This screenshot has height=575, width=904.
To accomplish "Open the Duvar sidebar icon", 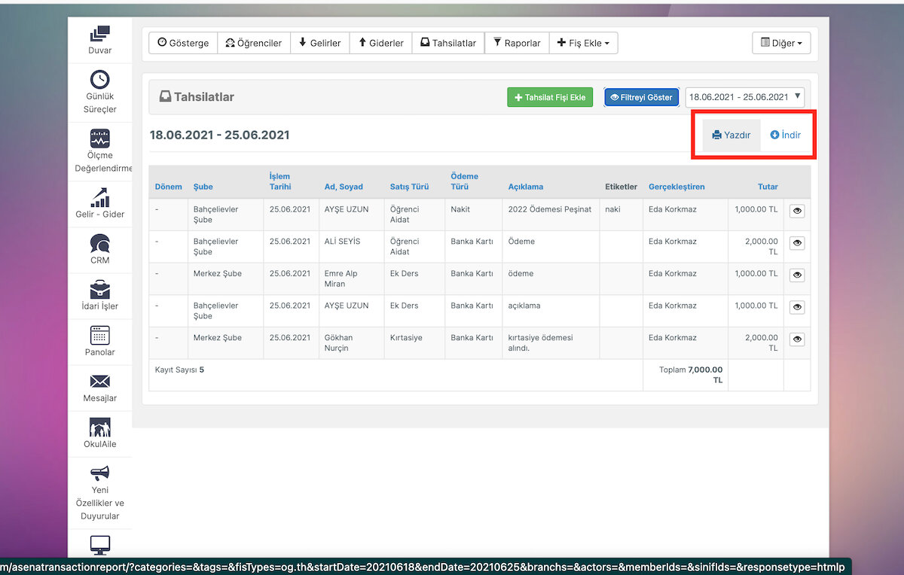I will (99, 35).
